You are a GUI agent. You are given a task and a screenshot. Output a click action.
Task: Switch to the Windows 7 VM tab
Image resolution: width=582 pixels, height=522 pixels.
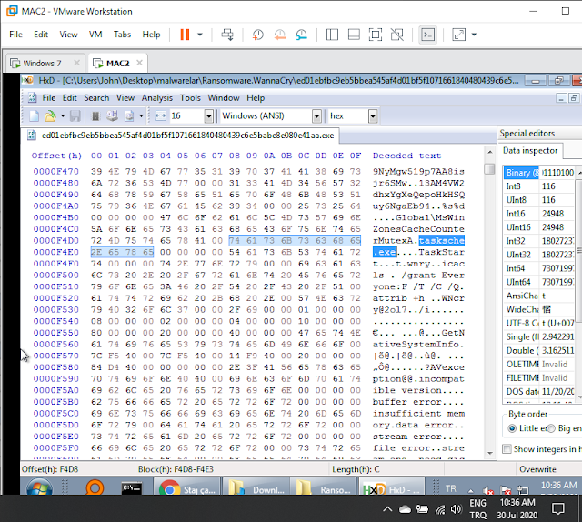42,64
